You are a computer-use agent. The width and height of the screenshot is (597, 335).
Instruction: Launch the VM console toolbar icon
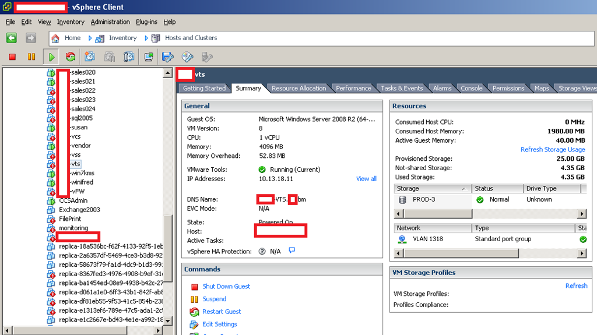pos(149,57)
